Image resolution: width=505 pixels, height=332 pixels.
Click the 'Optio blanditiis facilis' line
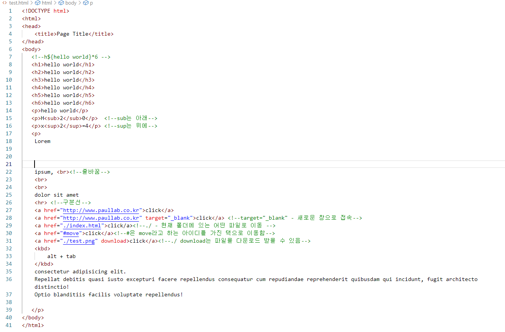[x=109, y=294]
